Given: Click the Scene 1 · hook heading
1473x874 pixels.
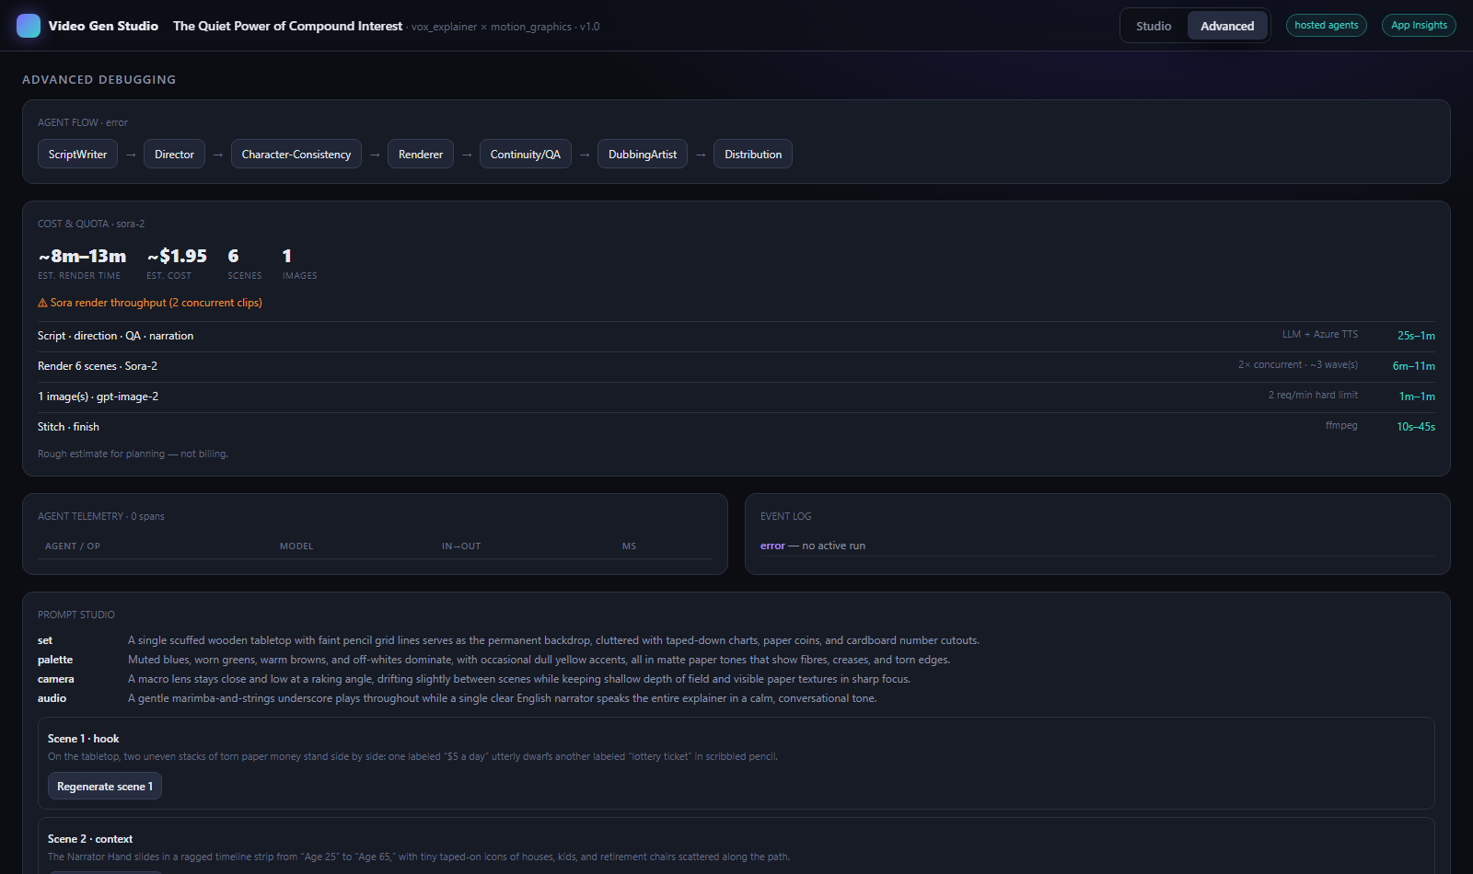Looking at the screenshot, I should click(83, 739).
